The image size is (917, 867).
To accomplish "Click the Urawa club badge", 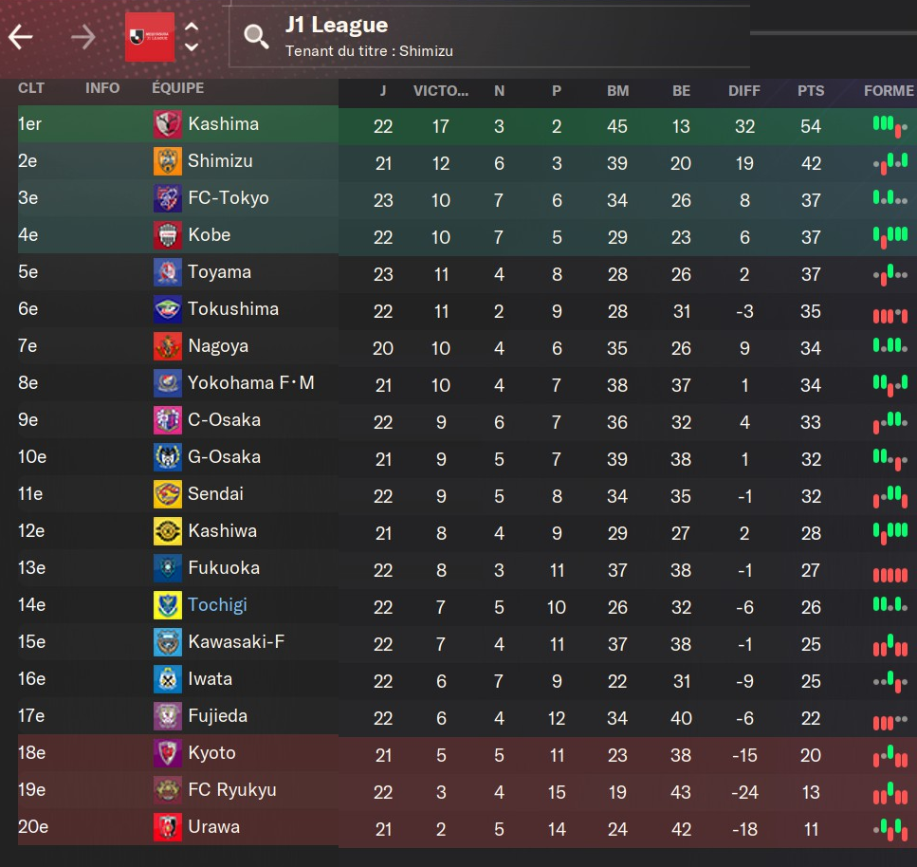I will coord(167,828).
